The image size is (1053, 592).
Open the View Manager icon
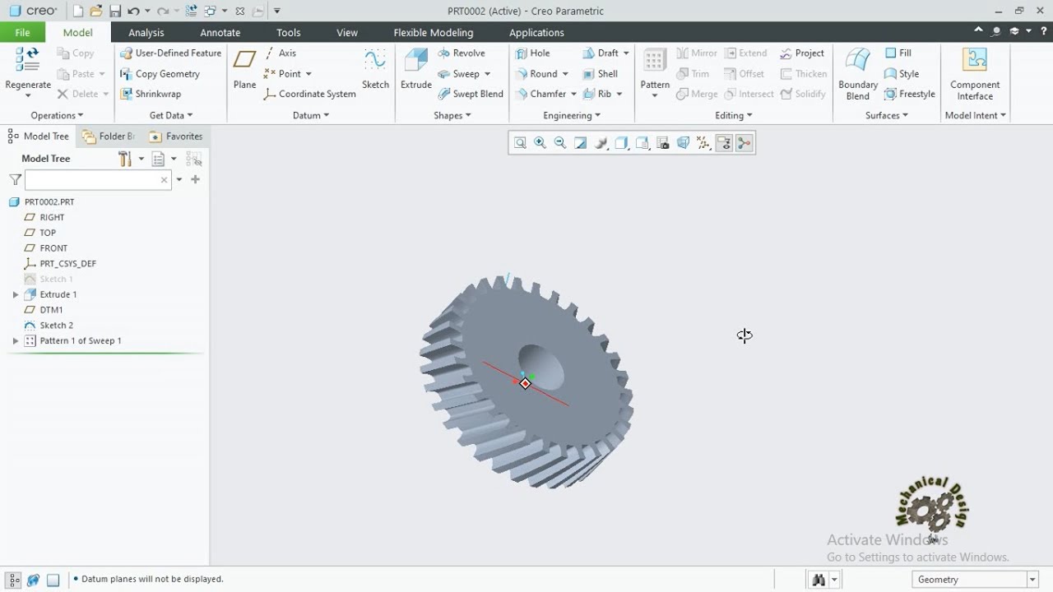tap(663, 143)
